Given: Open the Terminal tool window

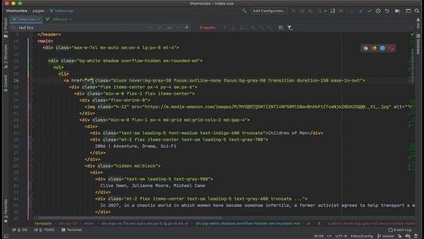Looking at the screenshot, I should pos(72,230).
